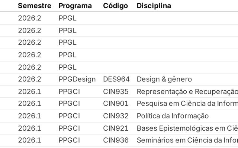Open Representação e Recuperação discipline row
This screenshot has width=238, height=148.
click(187, 91)
